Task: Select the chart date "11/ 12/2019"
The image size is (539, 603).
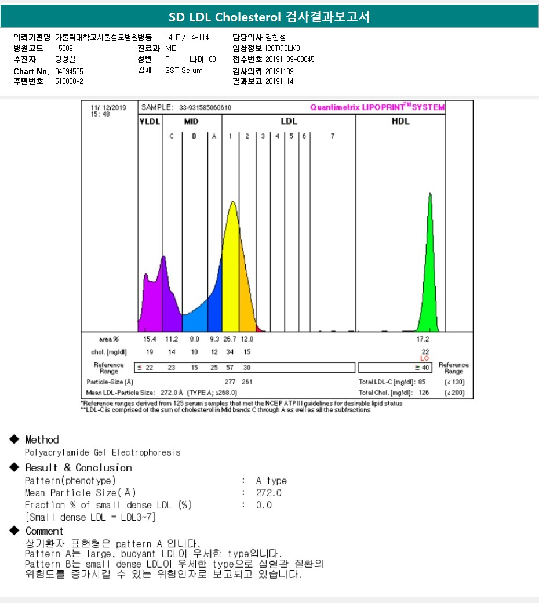Action: pos(108,108)
